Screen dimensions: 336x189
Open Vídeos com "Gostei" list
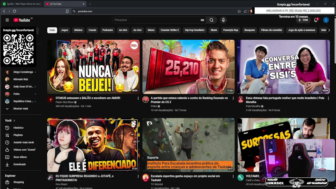point(24,150)
